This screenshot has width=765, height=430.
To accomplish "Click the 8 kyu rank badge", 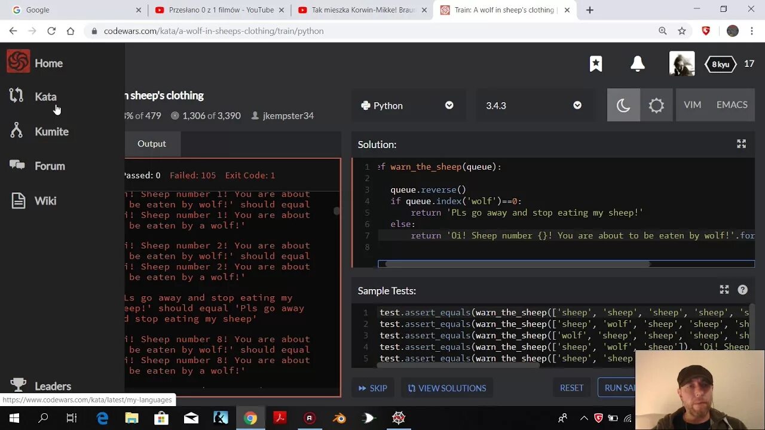I will click(x=720, y=64).
